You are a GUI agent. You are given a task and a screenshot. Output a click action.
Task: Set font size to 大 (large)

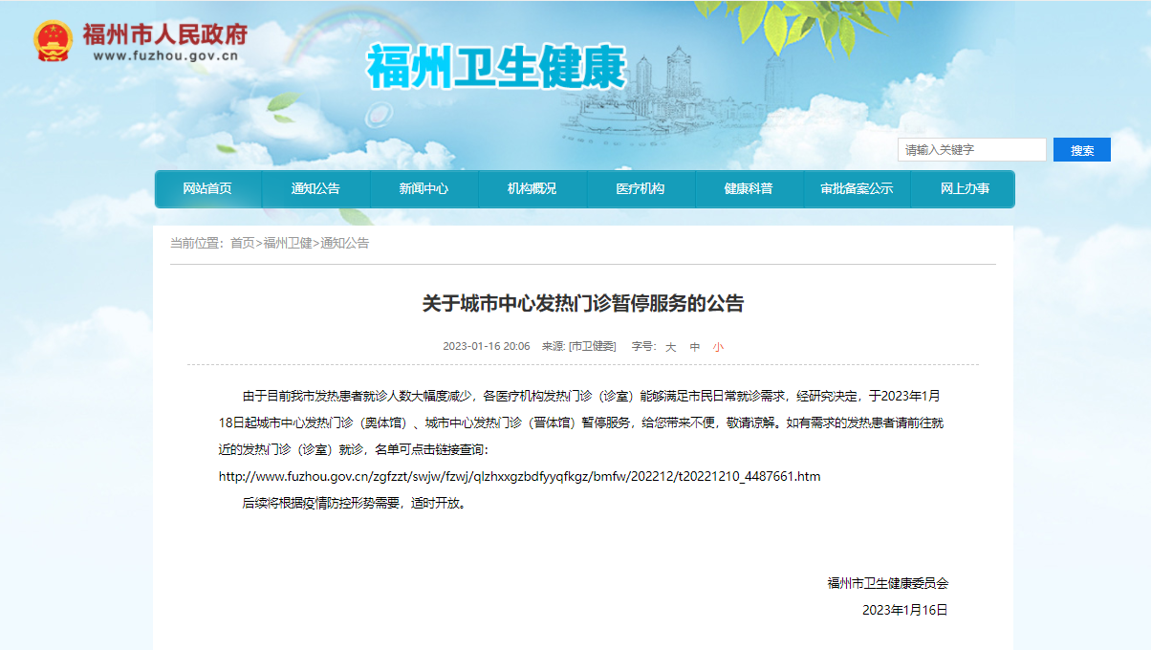[x=670, y=347]
